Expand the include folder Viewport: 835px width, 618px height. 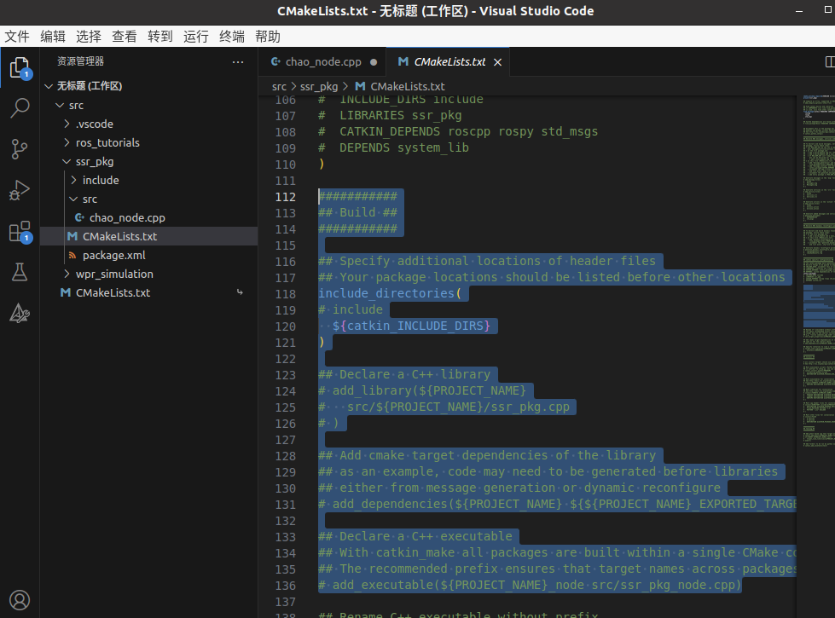(74, 180)
